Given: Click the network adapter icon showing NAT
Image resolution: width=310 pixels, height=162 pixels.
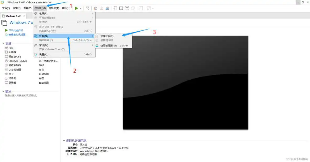Looking at the screenshot, I should tap(7, 65).
